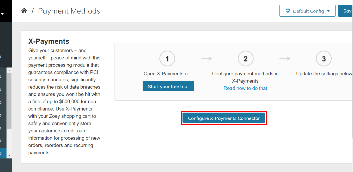This screenshot has height=172, width=353.
Task: Click Configure X-Payments Connector button
Action: (x=224, y=118)
